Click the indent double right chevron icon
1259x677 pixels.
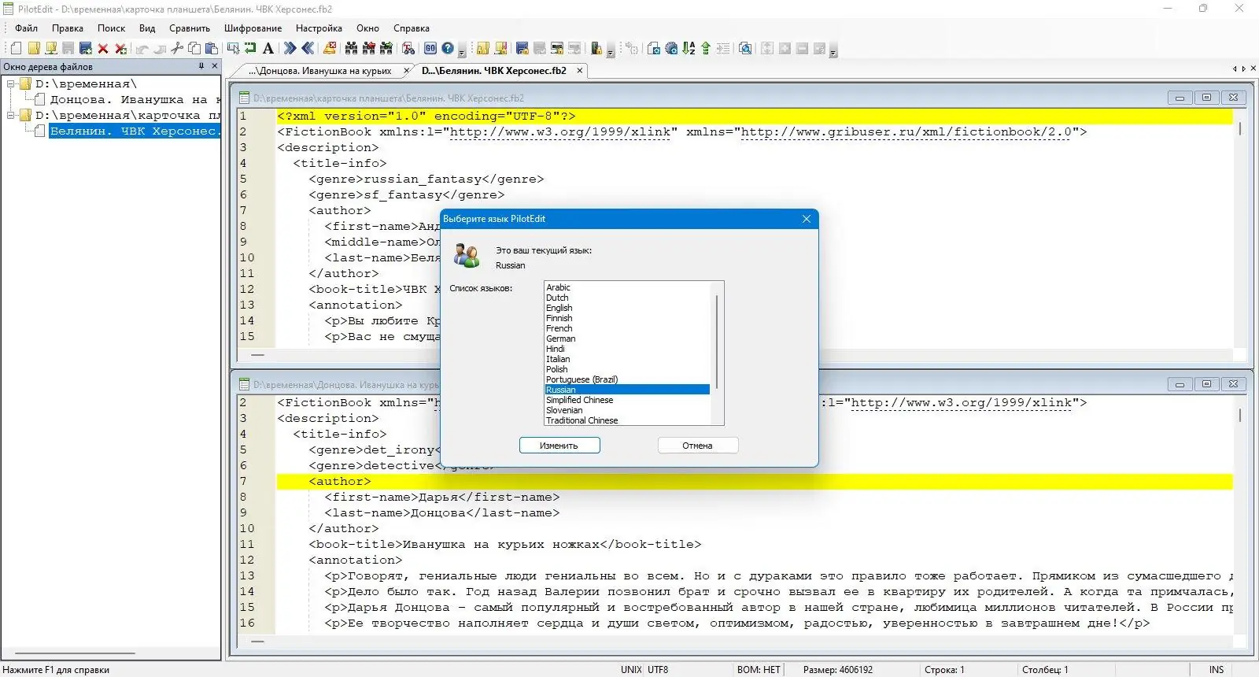point(290,49)
